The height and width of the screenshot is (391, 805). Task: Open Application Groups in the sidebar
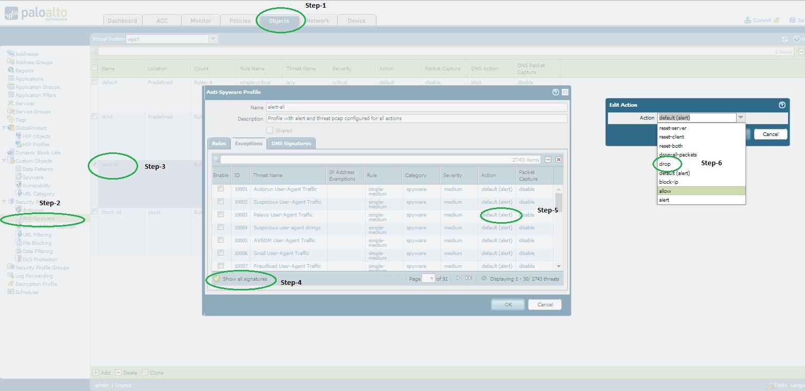[x=37, y=87]
